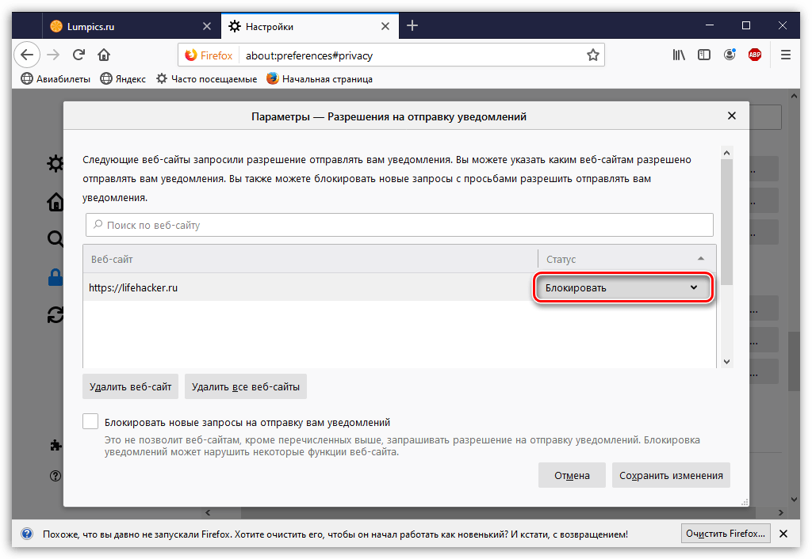Open the home page icon in toolbar

[x=104, y=55]
